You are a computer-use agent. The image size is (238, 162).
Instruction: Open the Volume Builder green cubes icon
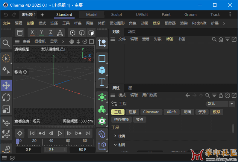(x=102, y=109)
